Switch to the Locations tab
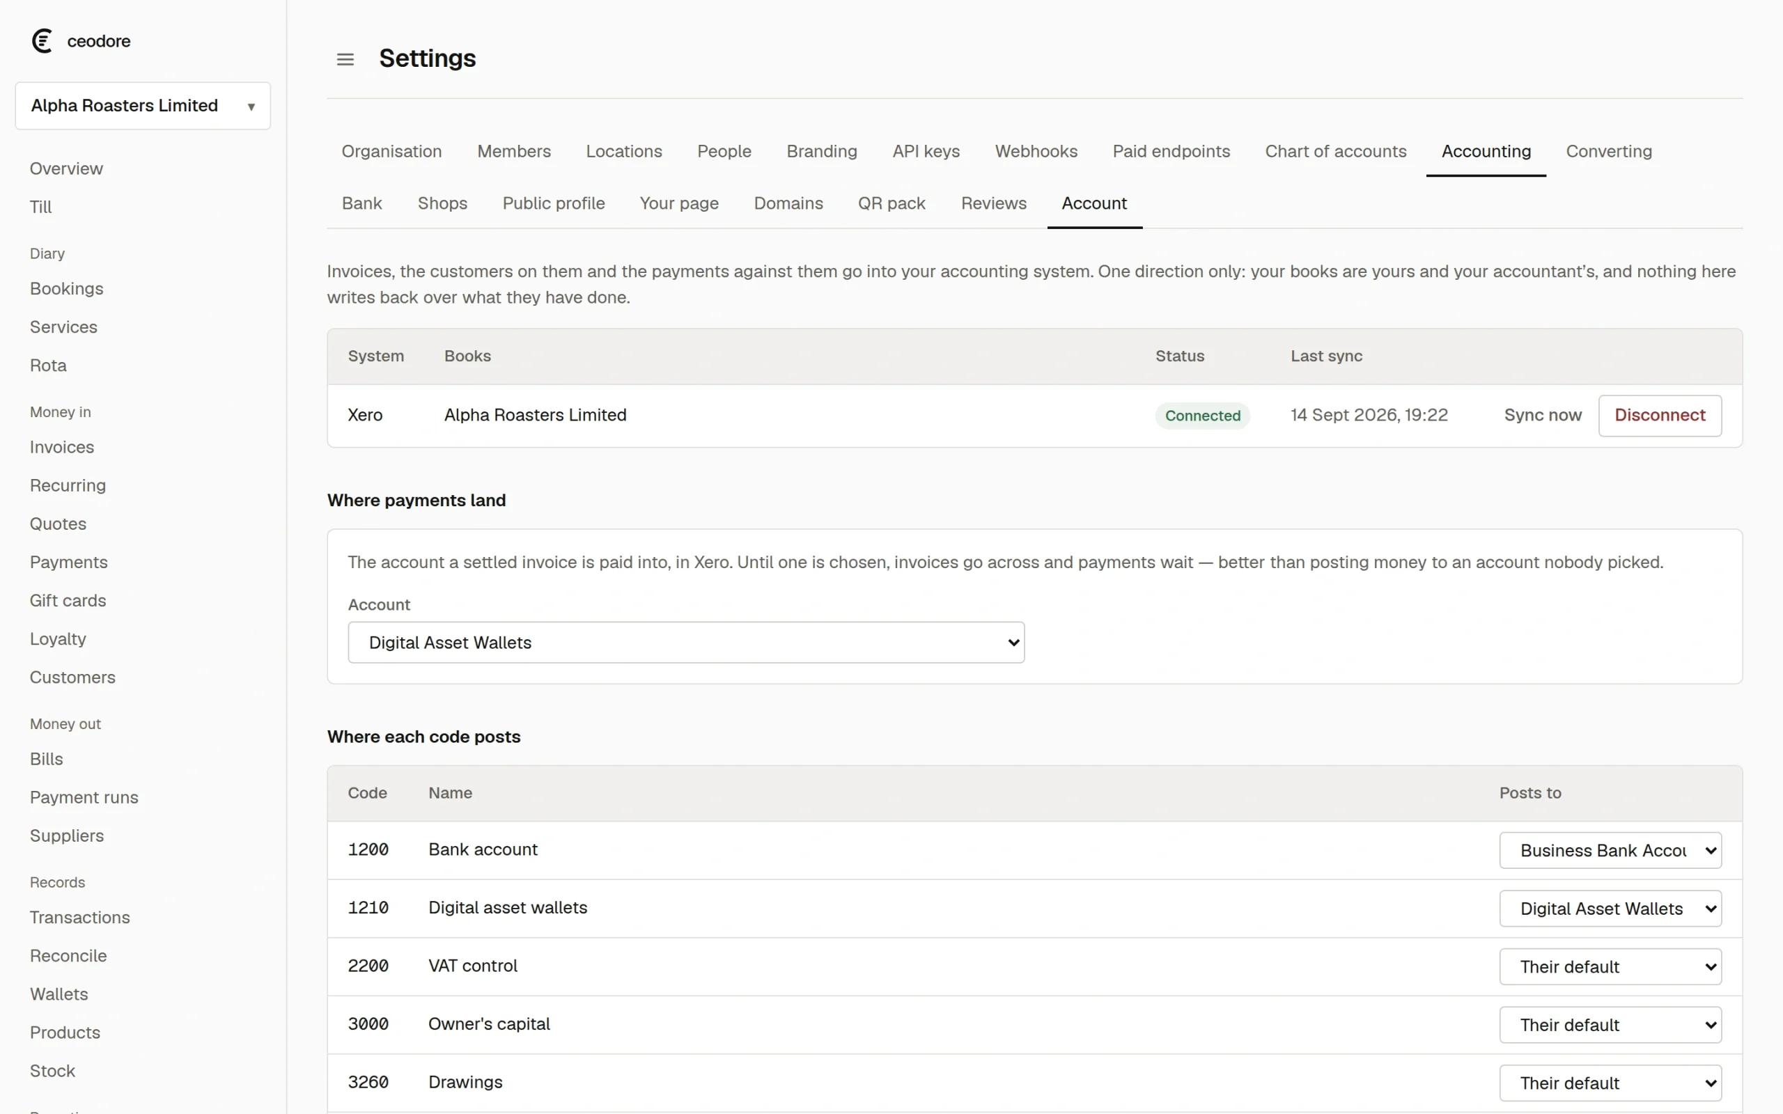1783x1114 pixels. [x=623, y=151]
